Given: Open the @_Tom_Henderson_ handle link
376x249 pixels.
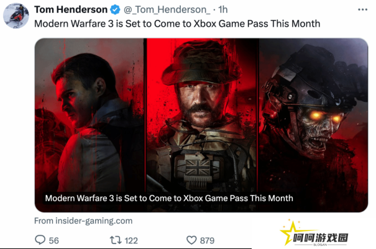Looking at the screenshot, I should click(167, 10).
